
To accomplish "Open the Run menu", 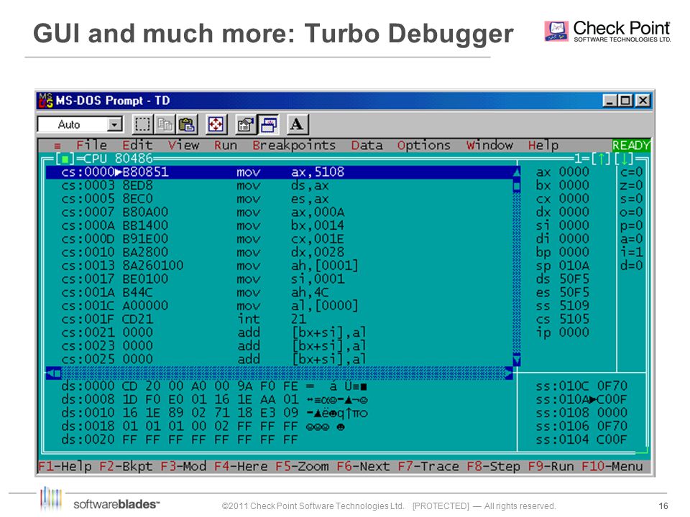I will pos(225,145).
